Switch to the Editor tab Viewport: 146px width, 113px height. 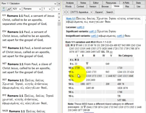96,3
